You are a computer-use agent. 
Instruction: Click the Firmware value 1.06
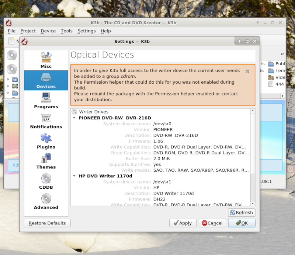pyautogui.click(x=158, y=141)
